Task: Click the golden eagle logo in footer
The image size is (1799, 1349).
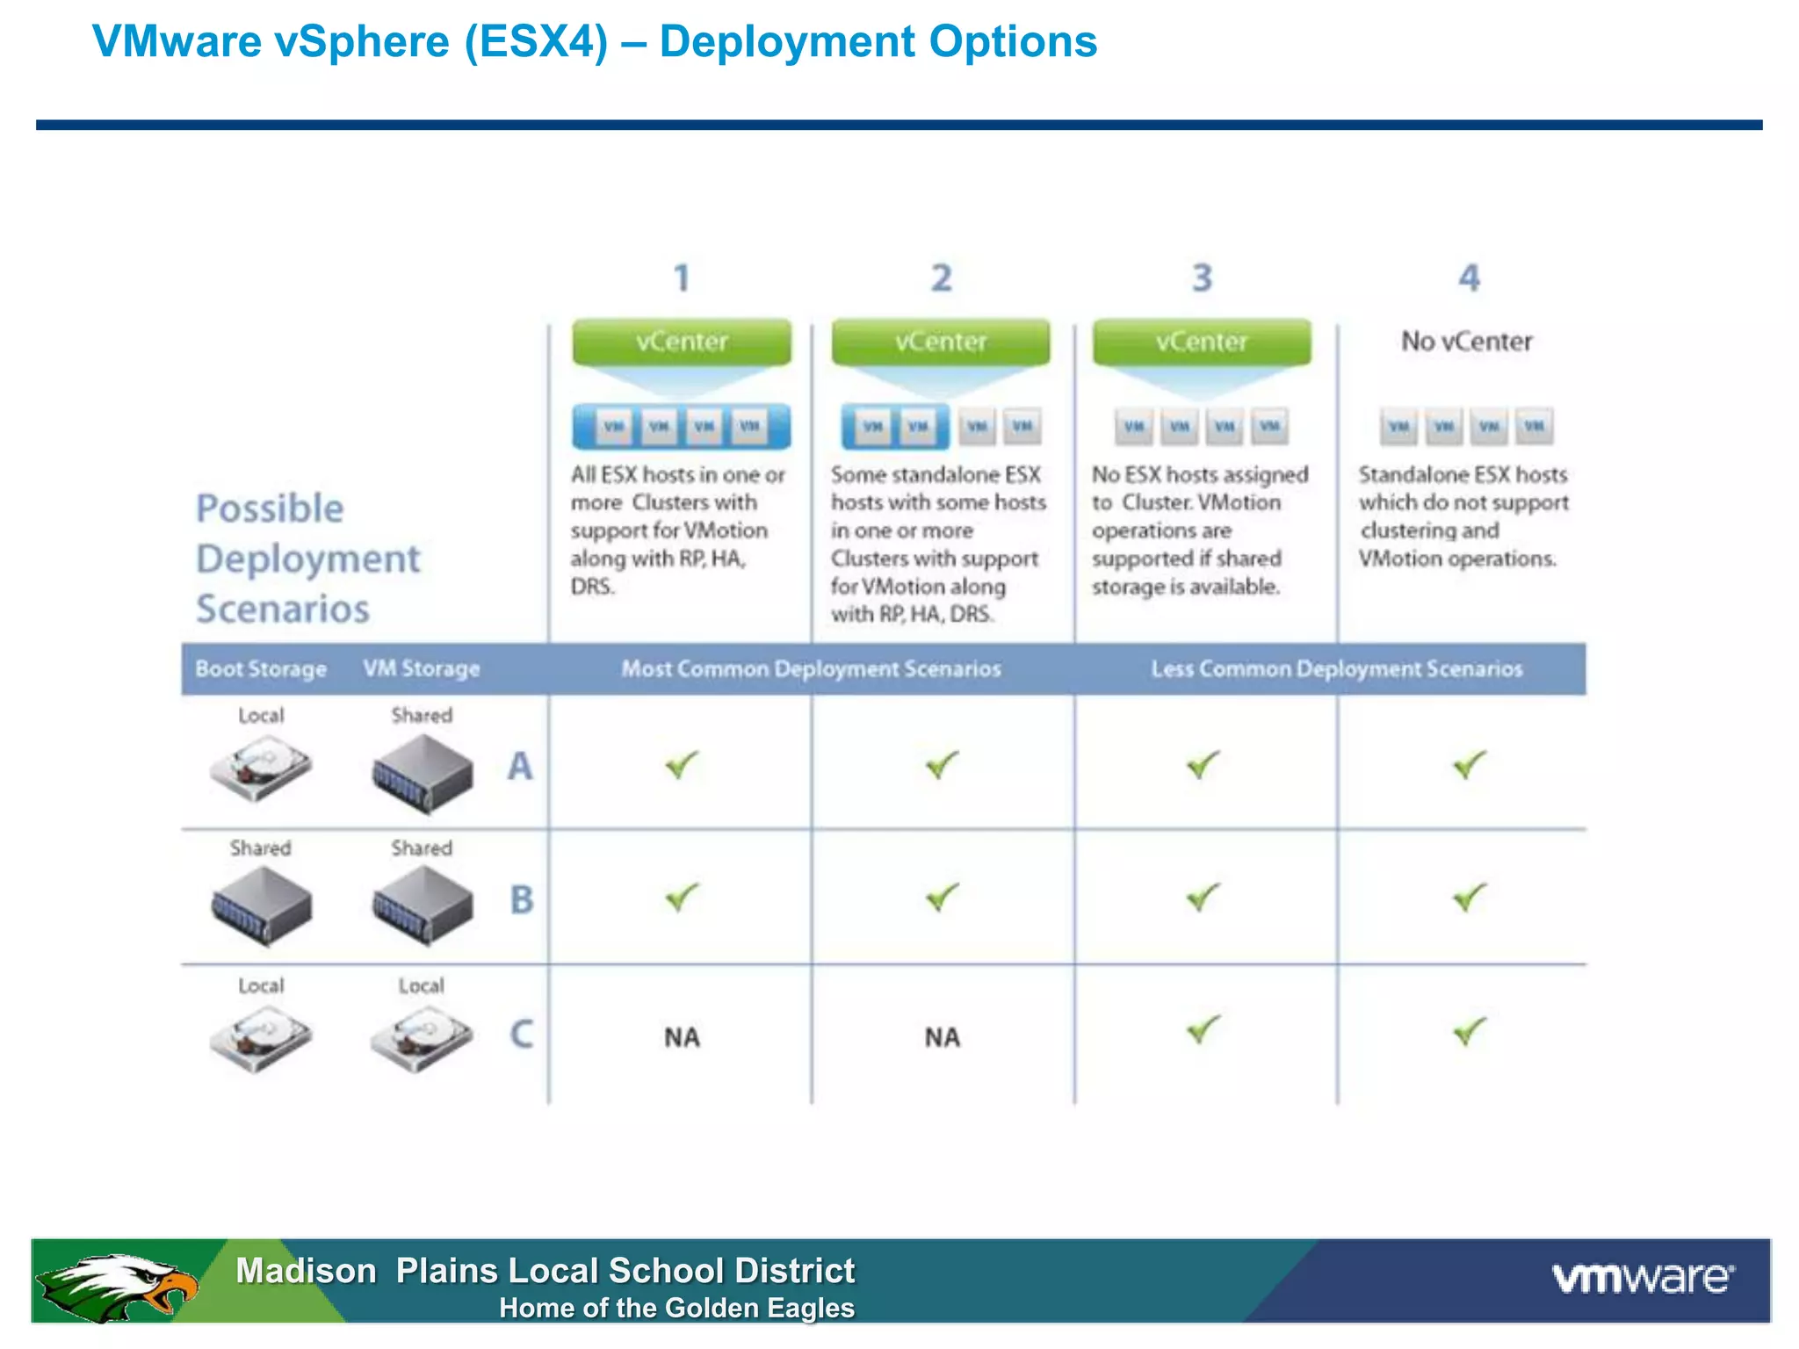Action: pos(119,1288)
